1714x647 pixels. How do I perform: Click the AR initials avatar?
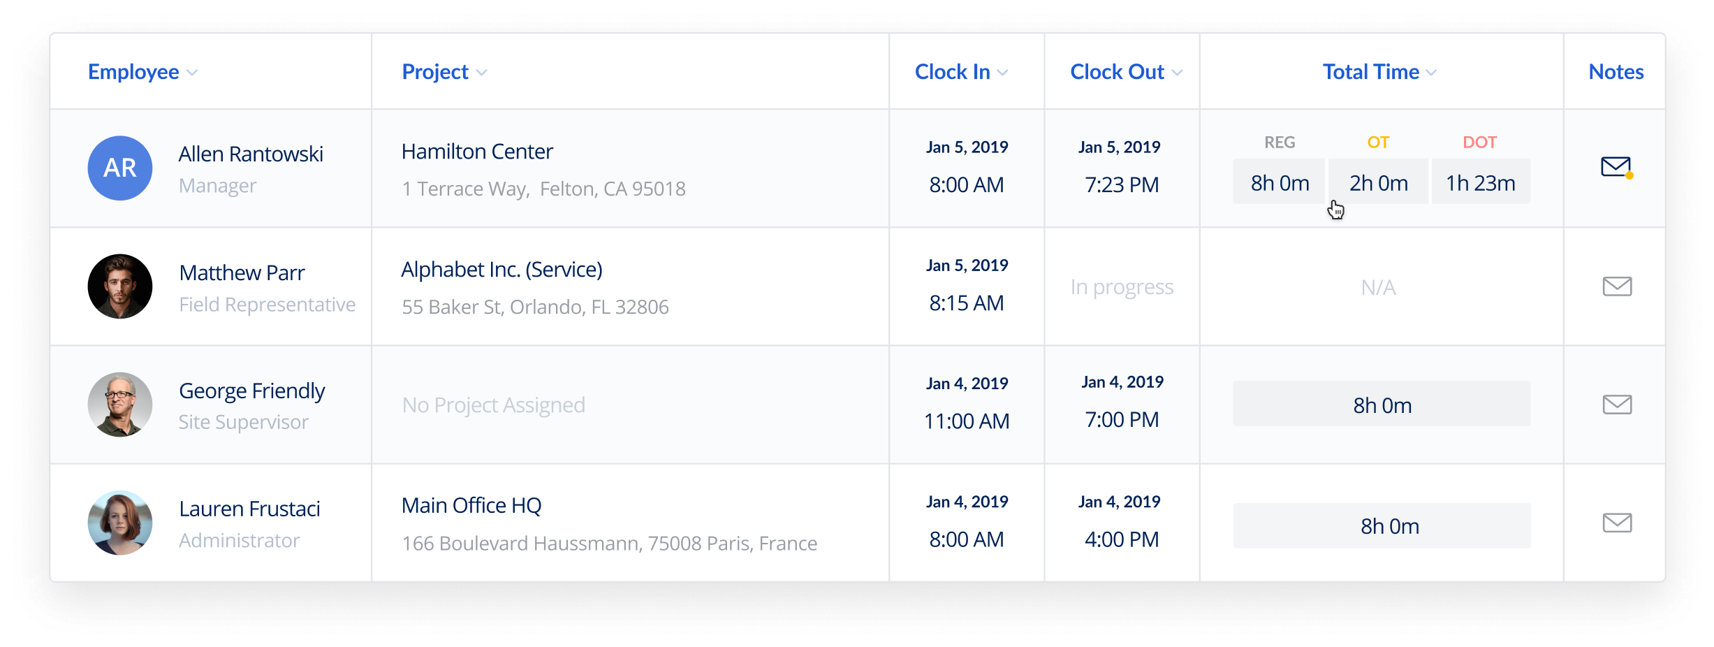(120, 168)
